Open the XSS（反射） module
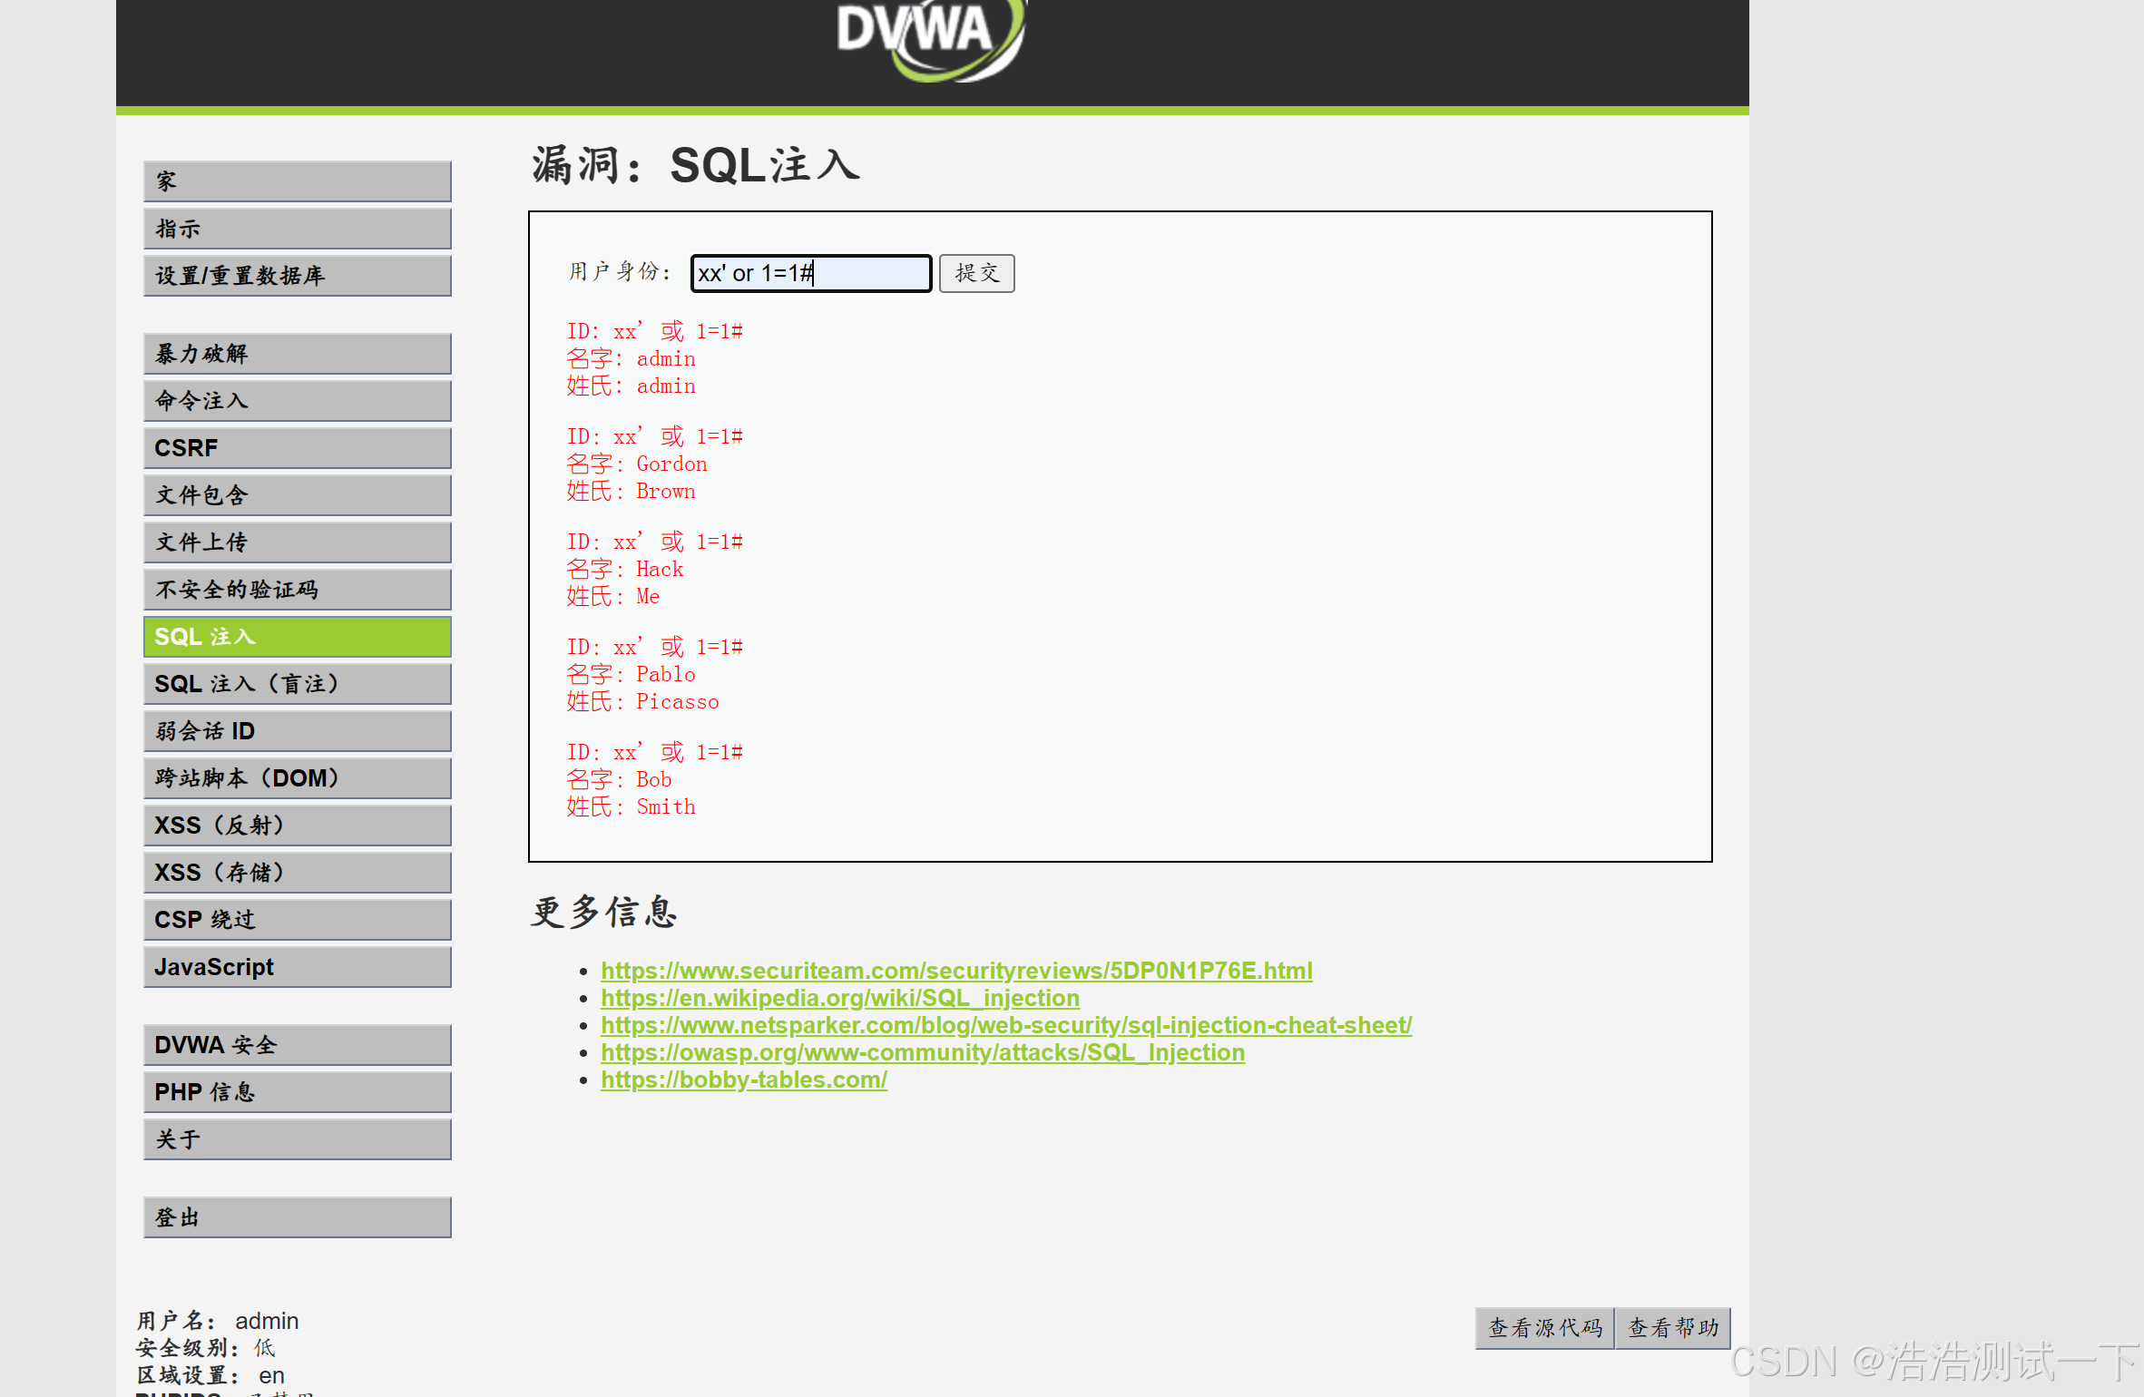Image resolution: width=2144 pixels, height=1397 pixels. click(x=297, y=825)
